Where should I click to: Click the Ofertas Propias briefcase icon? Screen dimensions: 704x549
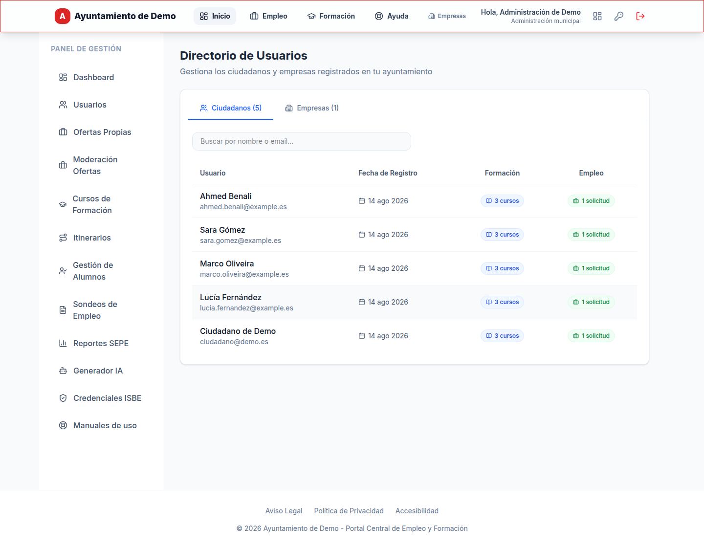(x=63, y=132)
